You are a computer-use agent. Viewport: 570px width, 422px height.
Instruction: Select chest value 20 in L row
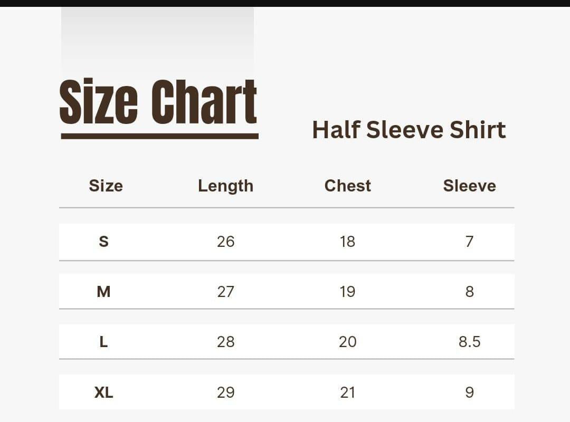pos(347,342)
